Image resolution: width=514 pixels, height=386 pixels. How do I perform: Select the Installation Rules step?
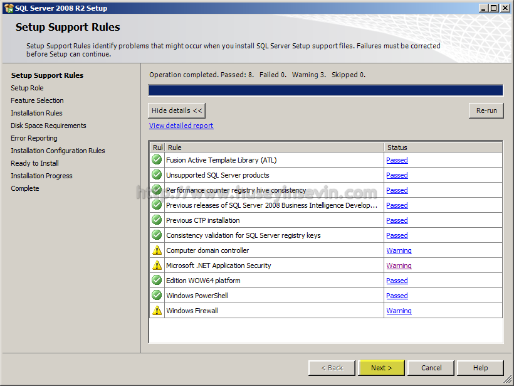pos(36,113)
